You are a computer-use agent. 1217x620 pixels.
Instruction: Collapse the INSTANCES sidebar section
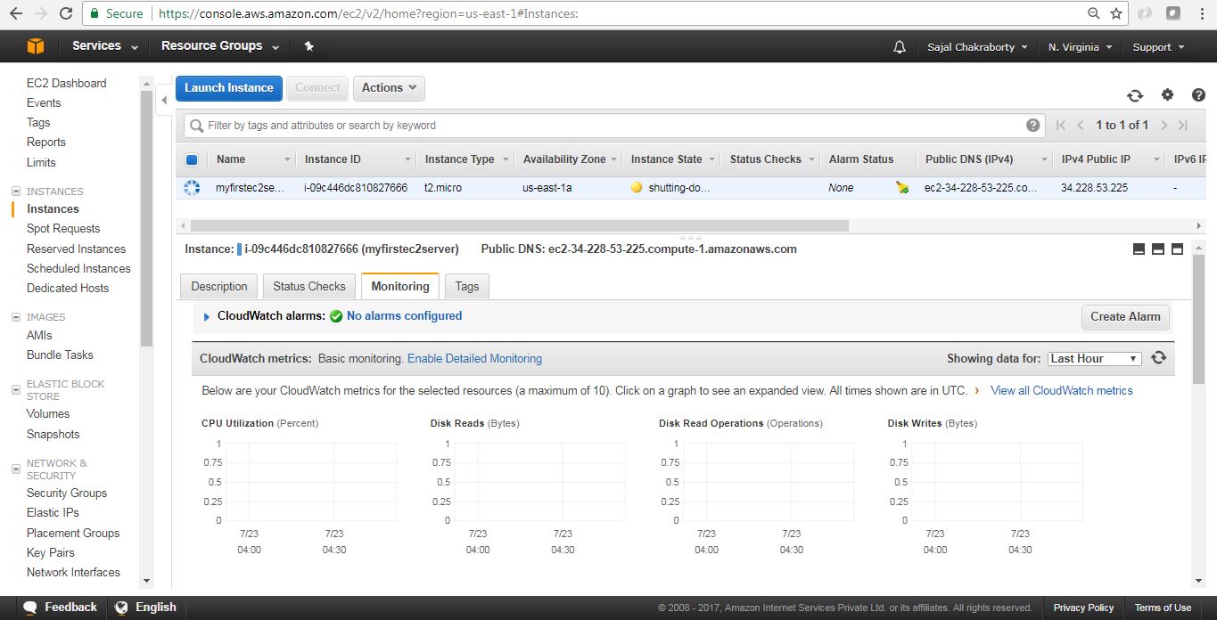[x=15, y=192]
